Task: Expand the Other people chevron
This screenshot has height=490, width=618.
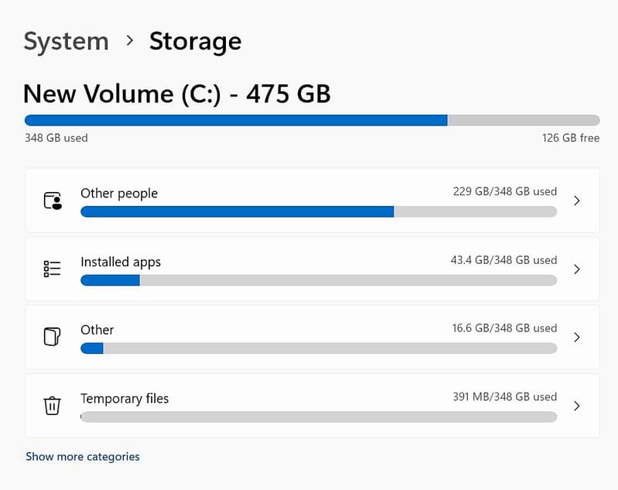Action: 577,200
